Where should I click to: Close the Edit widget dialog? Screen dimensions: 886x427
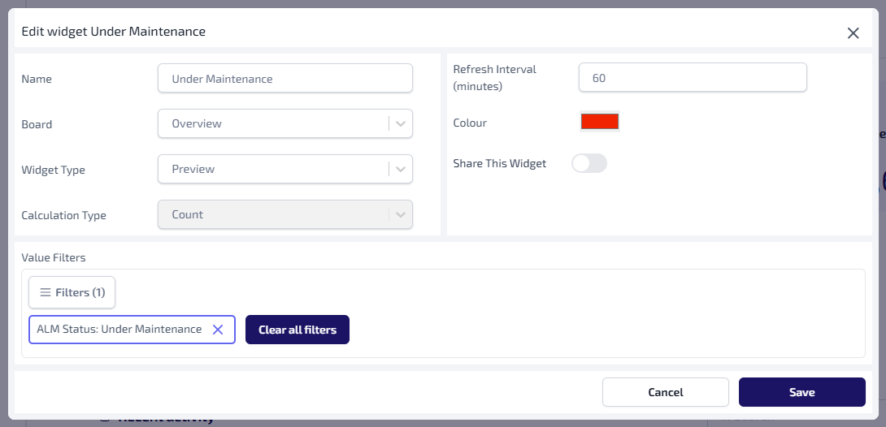pos(853,33)
